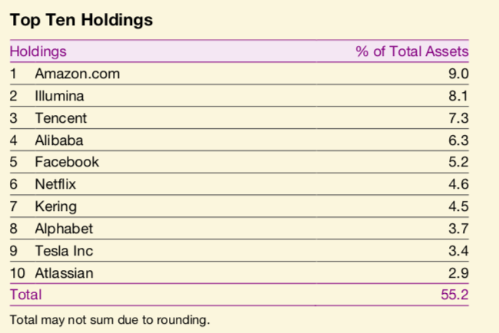Click the Alibaba holding name
499x333 pixels.
point(59,140)
